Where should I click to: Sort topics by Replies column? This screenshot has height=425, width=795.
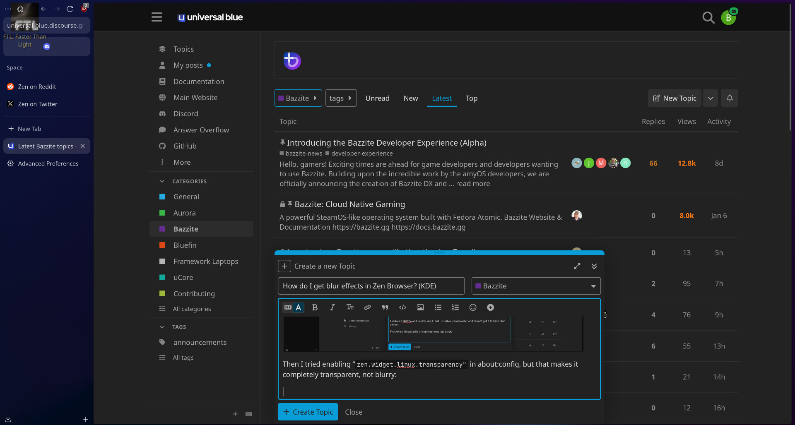click(653, 121)
